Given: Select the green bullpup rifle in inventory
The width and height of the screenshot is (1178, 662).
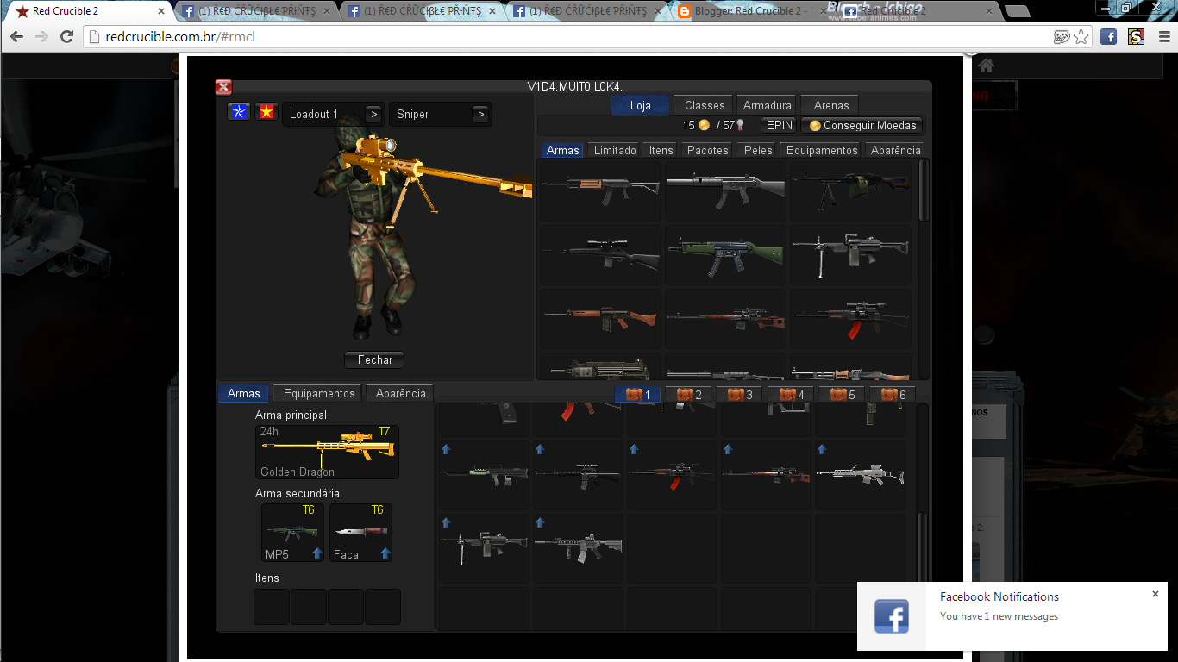Looking at the screenshot, I should (484, 475).
